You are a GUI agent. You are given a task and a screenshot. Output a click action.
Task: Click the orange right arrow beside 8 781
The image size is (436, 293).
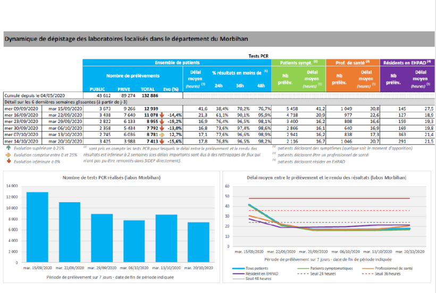[162, 135]
